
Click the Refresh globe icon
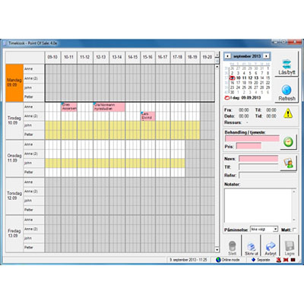pyautogui.click(x=287, y=90)
